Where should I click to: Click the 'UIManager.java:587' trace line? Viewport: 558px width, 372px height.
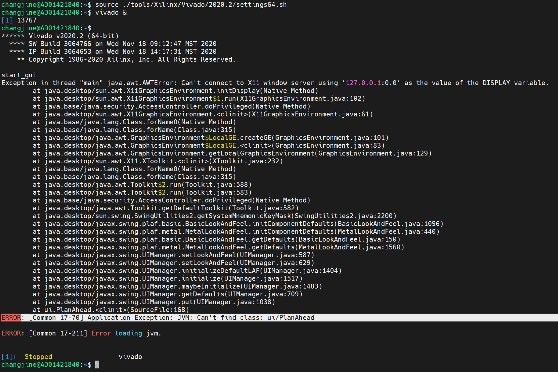click(173, 255)
